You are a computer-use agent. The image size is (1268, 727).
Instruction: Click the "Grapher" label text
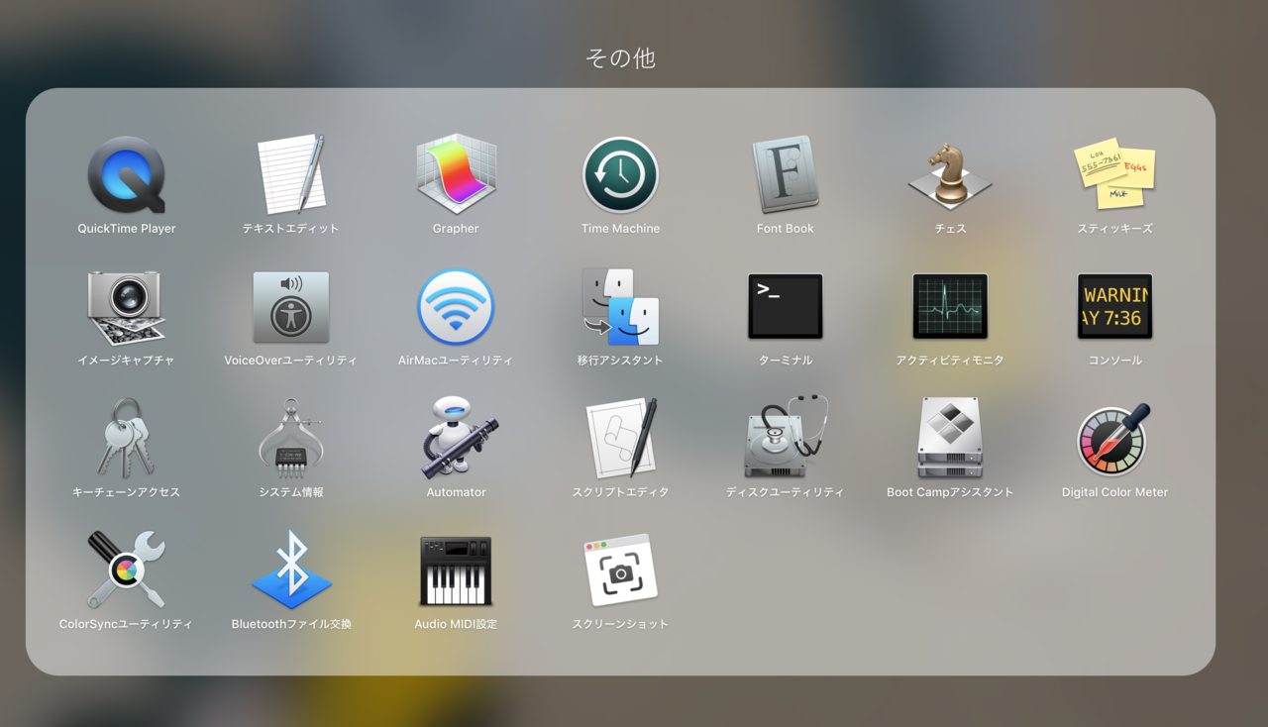(456, 229)
